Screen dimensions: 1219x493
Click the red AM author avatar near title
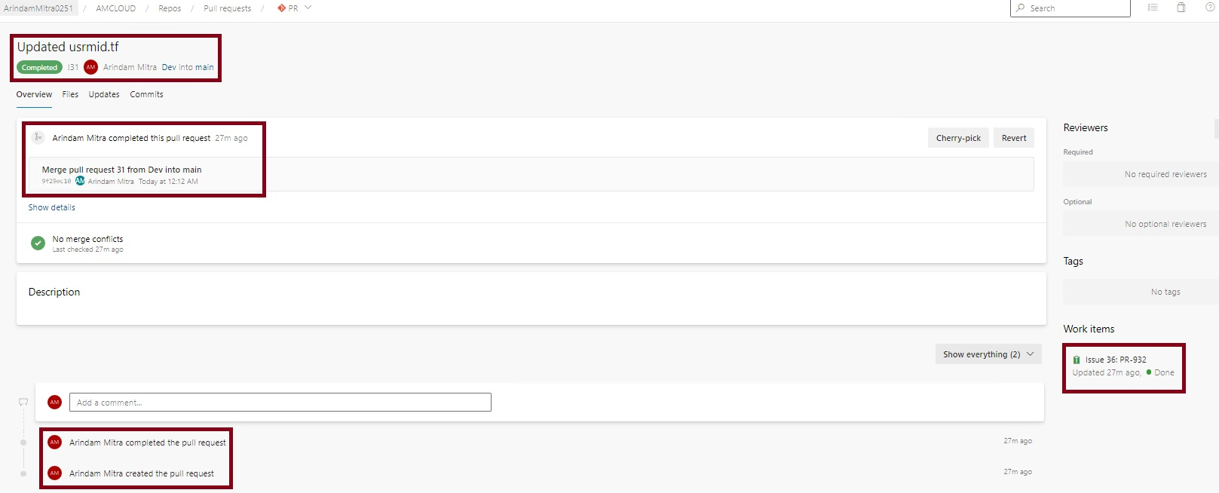pyautogui.click(x=91, y=67)
